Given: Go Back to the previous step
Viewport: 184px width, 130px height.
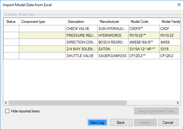Looking at the screenshot, I should coord(121,123).
